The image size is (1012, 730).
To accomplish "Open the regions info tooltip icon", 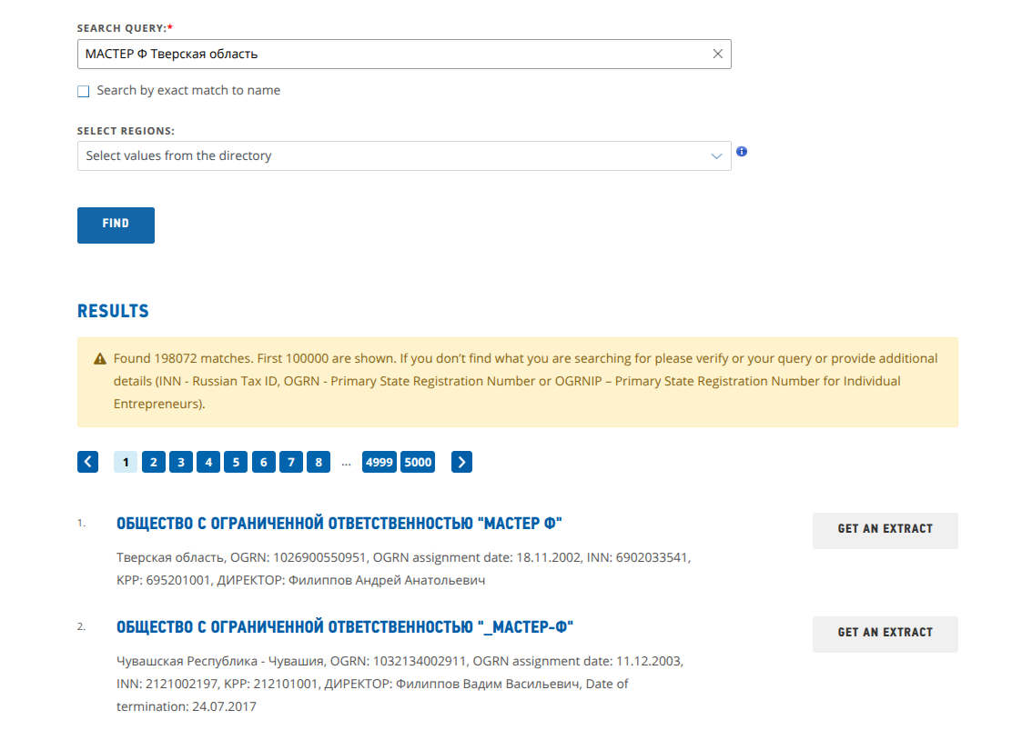I will [742, 152].
